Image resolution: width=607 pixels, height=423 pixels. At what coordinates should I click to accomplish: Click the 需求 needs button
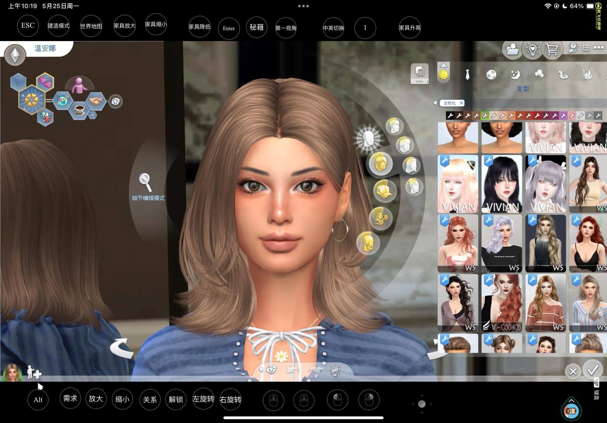point(70,398)
